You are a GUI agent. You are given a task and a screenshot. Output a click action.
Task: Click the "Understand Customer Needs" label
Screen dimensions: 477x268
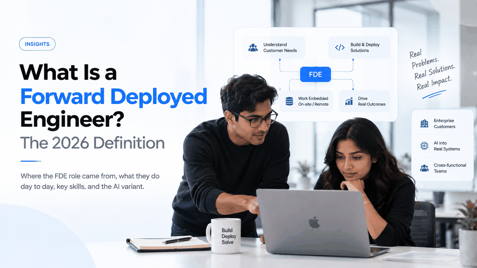point(280,48)
